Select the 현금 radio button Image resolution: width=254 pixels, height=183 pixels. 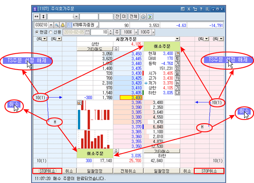coord(36,32)
